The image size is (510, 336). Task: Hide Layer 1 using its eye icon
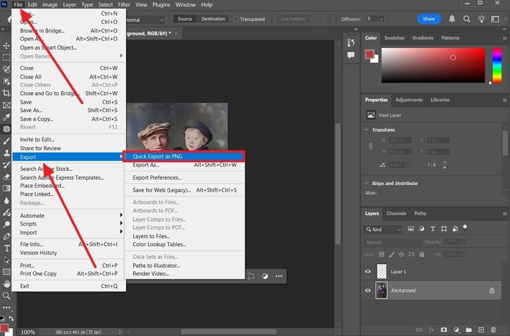tap(368, 271)
